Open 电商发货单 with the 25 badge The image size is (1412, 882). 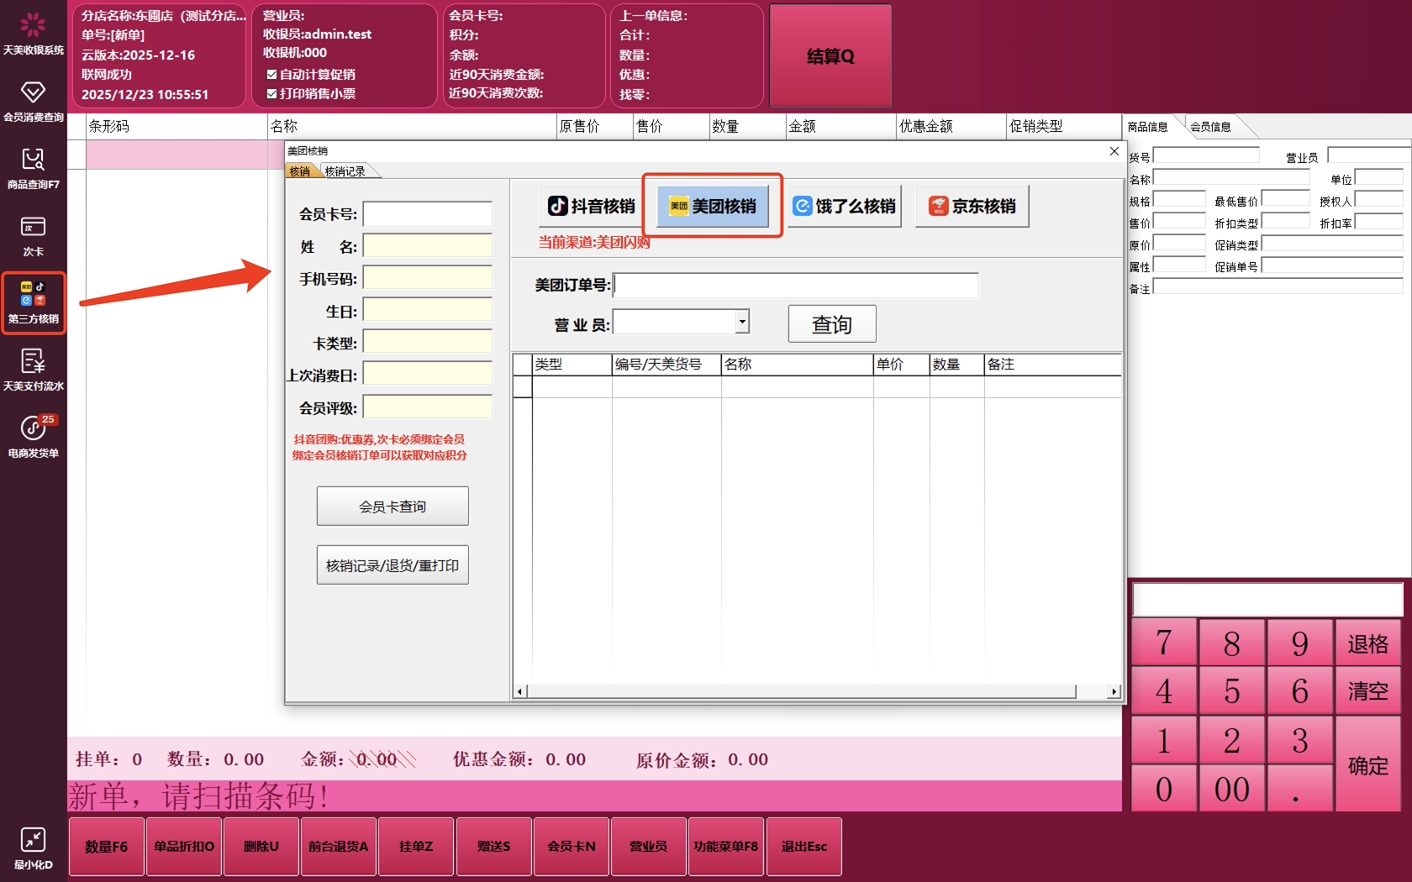tap(33, 429)
